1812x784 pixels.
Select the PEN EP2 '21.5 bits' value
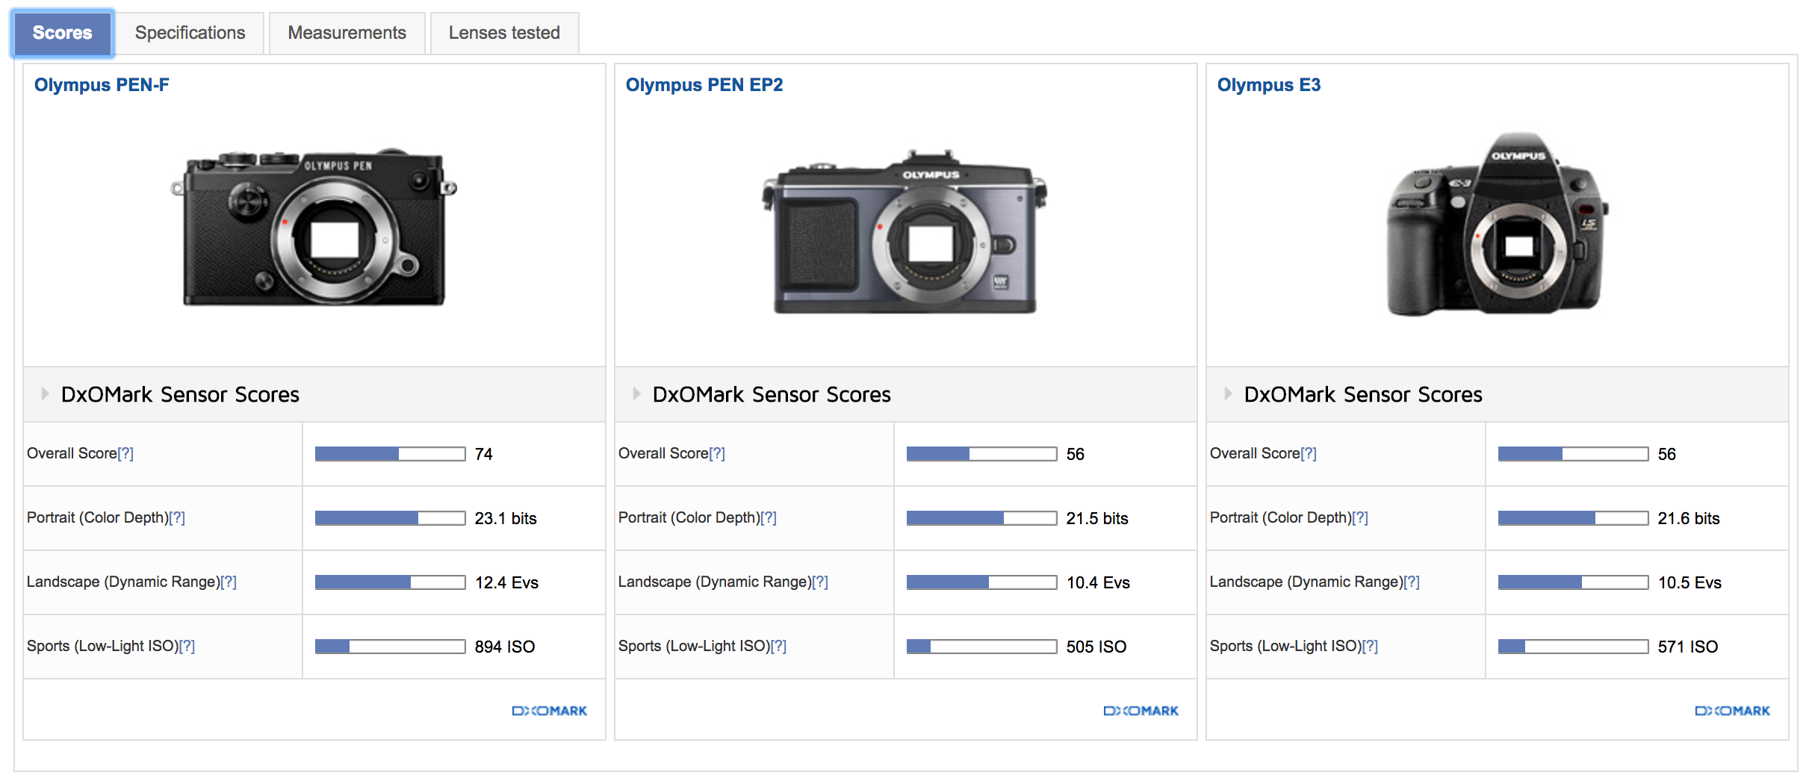click(x=1097, y=518)
